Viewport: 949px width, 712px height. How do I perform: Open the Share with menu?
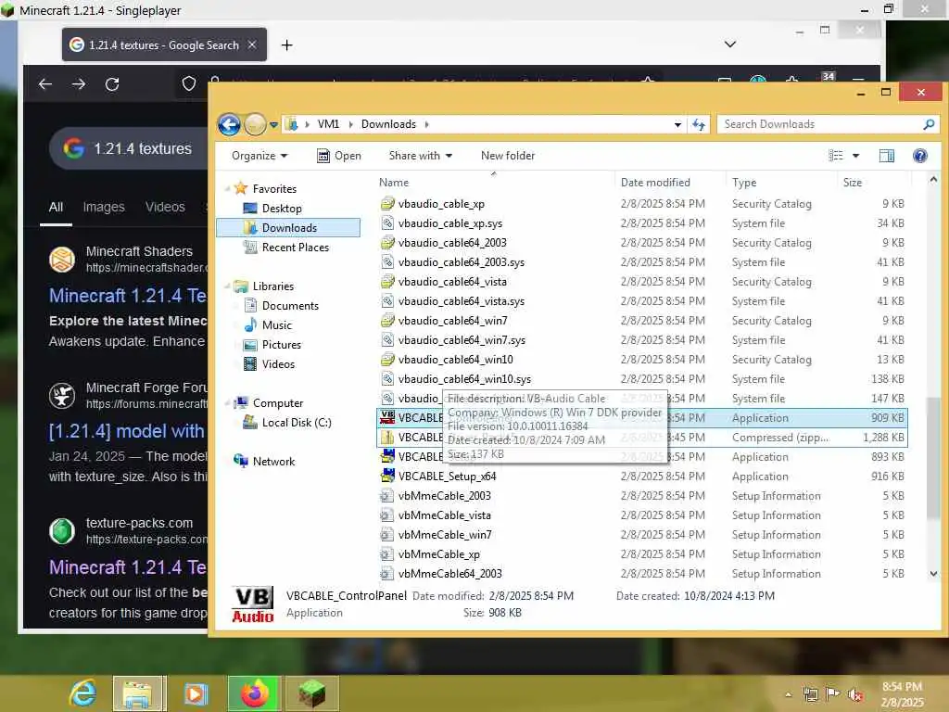tap(421, 156)
